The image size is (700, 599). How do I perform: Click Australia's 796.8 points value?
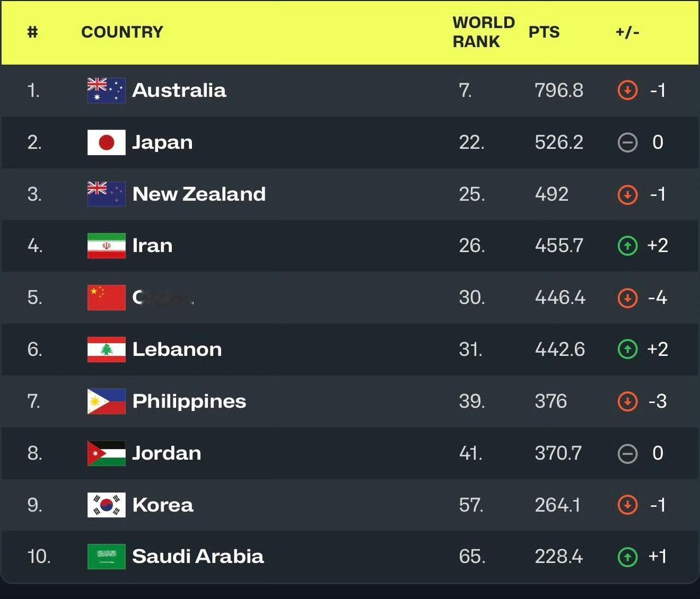(559, 90)
